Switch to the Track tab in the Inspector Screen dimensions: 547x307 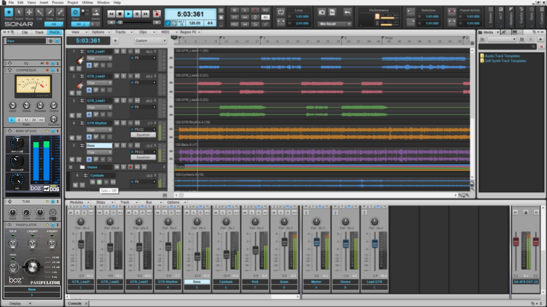click(x=39, y=32)
